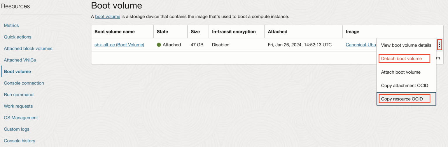Navigate to Attached VNICs
Image resolution: width=448 pixels, height=147 pixels.
point(20,60)
